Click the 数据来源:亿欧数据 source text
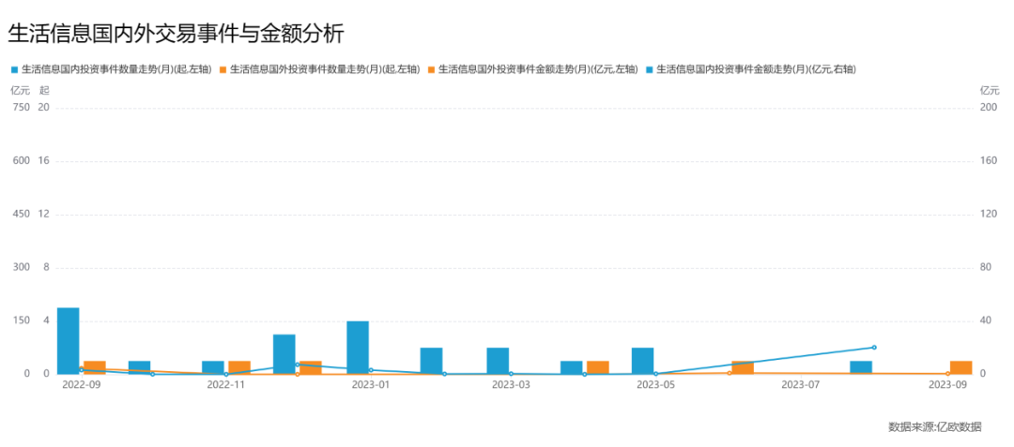Viewport: 1014px width, 447px height. click(x=934, y=427)
